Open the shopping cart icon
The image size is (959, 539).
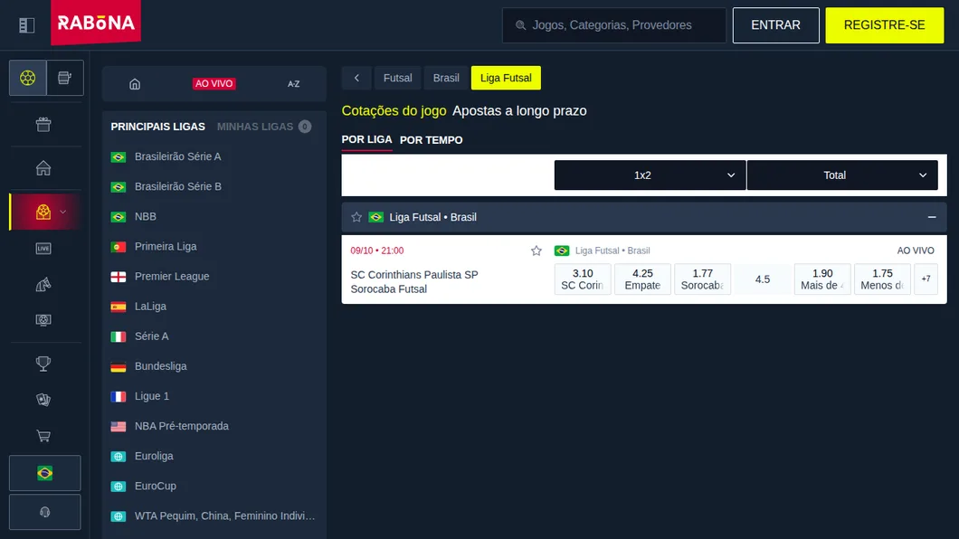coord(43,436)
